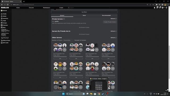
Task: Click Create Private Server button
Action: (x=110, y=22)
